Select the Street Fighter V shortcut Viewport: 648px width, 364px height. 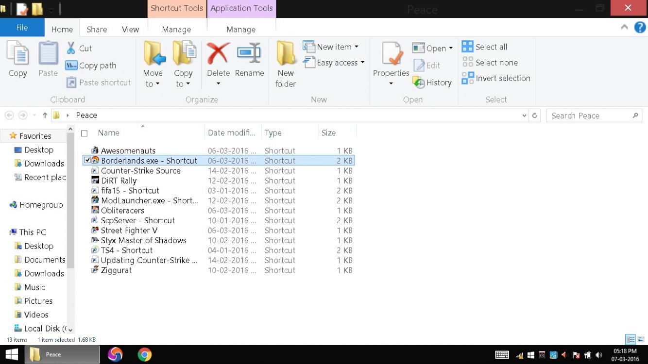coord(129,231)
